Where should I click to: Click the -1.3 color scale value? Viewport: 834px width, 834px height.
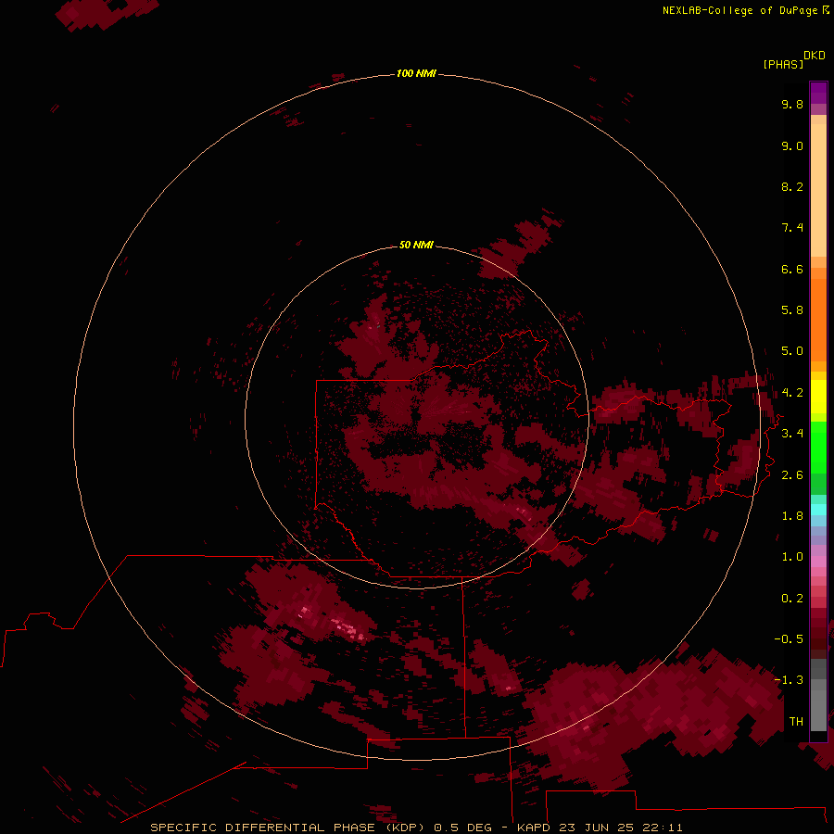tap(789, 680)
